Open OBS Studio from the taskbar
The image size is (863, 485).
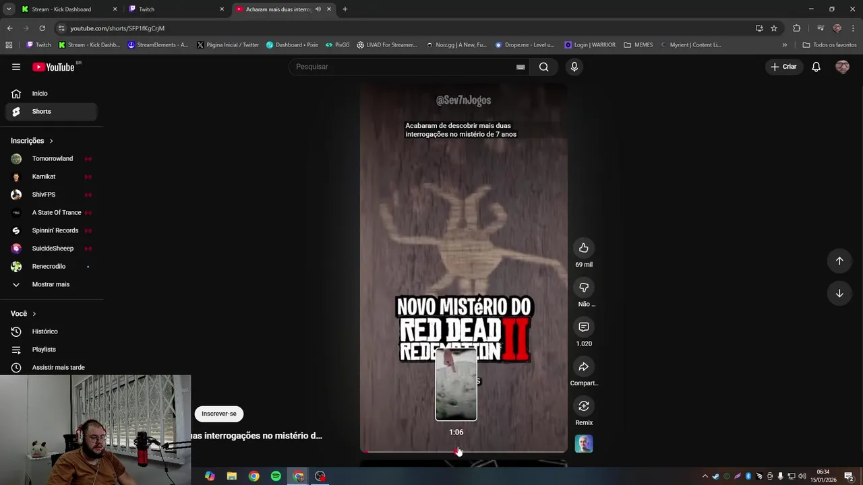(320, 476)
